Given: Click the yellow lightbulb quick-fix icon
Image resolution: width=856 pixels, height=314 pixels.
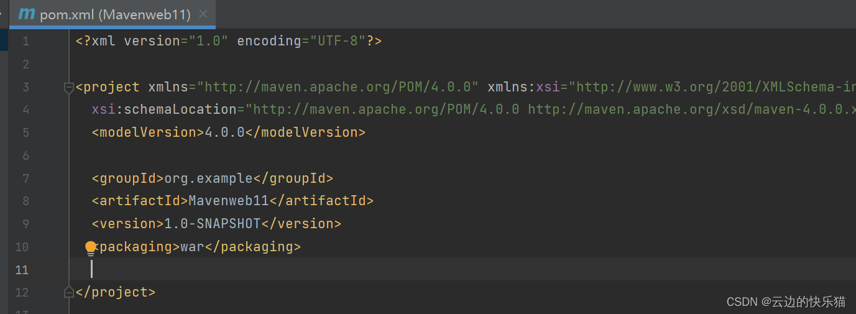Looking at the screenshot, I should click(91, 248).
